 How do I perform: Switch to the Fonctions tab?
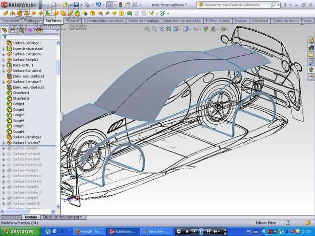pyautogui.click(x=11, y=21)
